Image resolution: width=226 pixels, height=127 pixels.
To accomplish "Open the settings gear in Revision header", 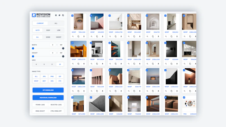I will (56, 15).
